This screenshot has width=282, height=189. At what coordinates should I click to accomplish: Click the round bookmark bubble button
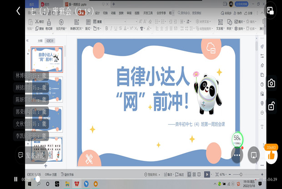point(254,155)
